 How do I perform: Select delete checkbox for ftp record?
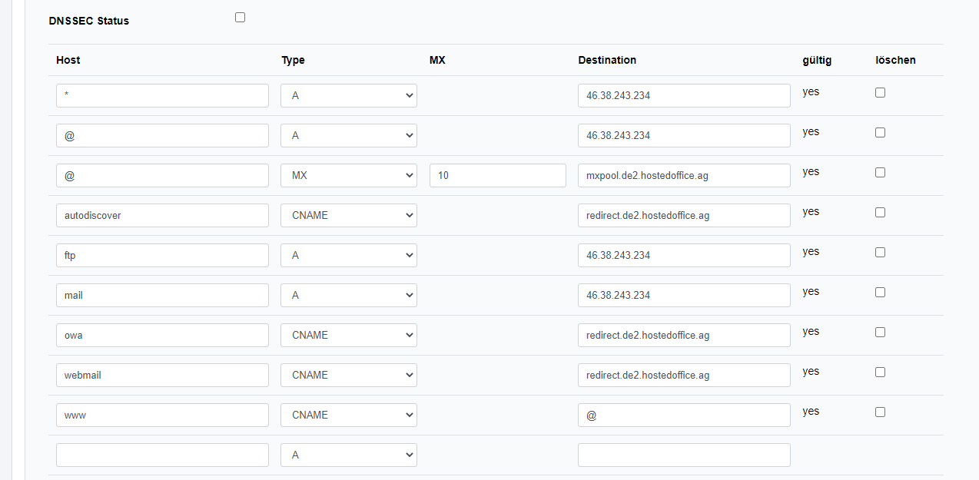880,252
